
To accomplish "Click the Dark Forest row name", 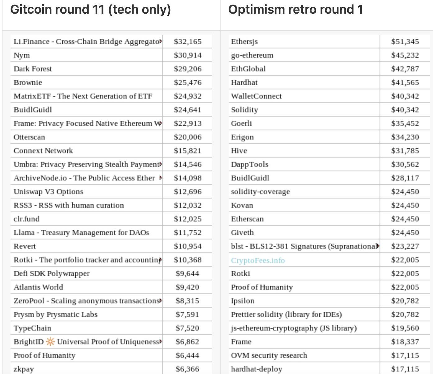I will [33, 69].
